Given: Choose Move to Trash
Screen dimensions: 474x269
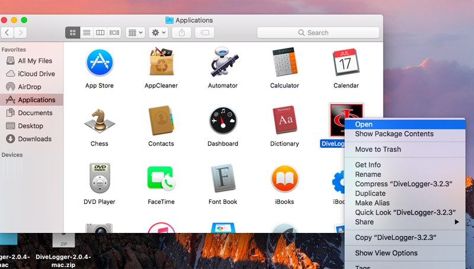Looking at the screenshot, I should pos(405,149).
